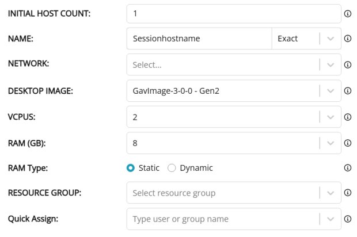Viewport: 357px width, 237px height.
Task: Open the Exact name-match dropdown
Action: coord(306,39)
